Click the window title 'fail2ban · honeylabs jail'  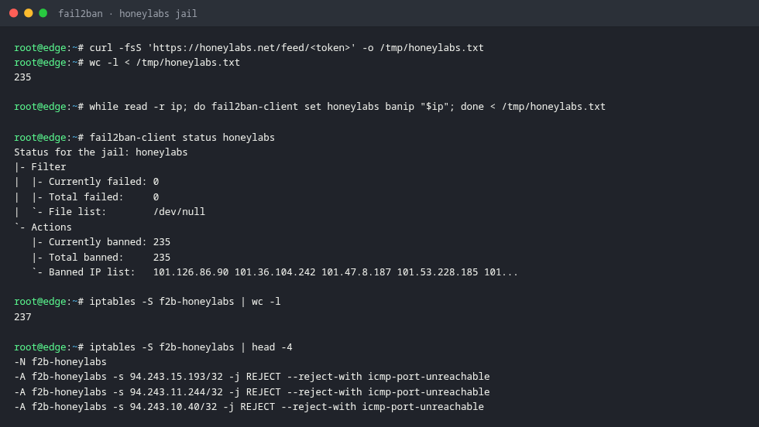(x=128, y=14)
